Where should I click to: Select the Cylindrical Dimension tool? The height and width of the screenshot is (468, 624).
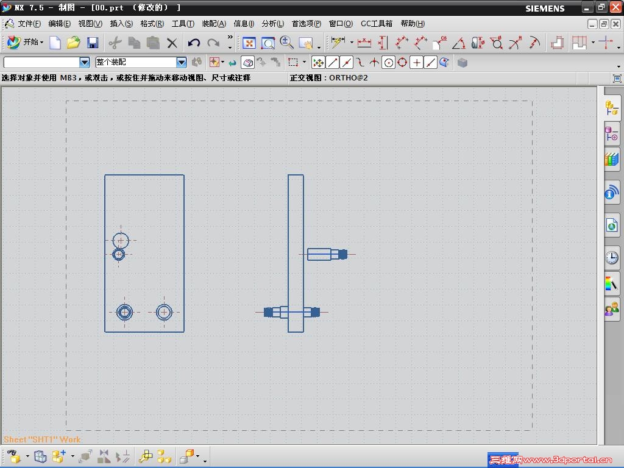point(478,43)
